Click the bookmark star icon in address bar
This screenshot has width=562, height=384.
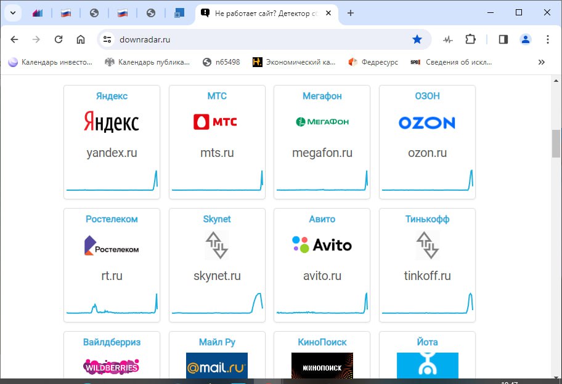tap(417, 39)
